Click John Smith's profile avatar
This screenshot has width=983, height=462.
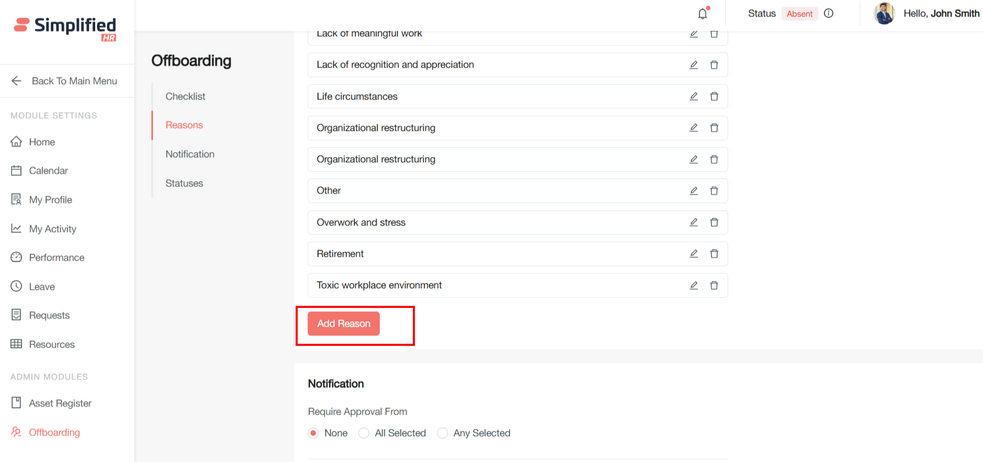(884, 14)
